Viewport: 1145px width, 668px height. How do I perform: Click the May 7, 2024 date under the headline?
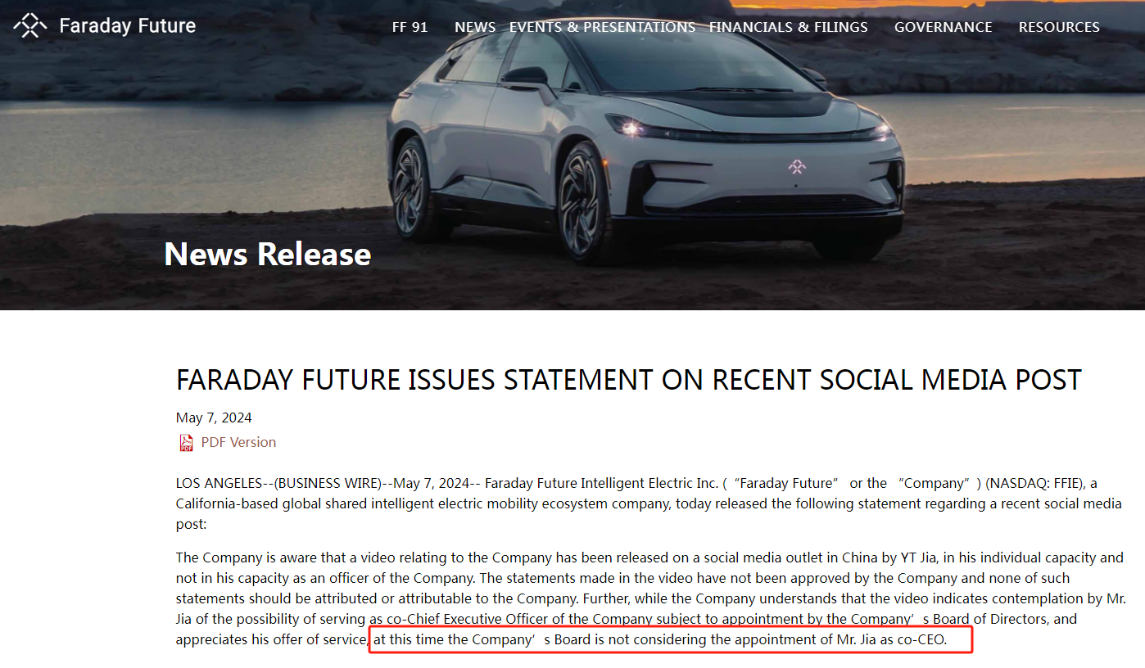pyautogui.click(x=214, y=417)
